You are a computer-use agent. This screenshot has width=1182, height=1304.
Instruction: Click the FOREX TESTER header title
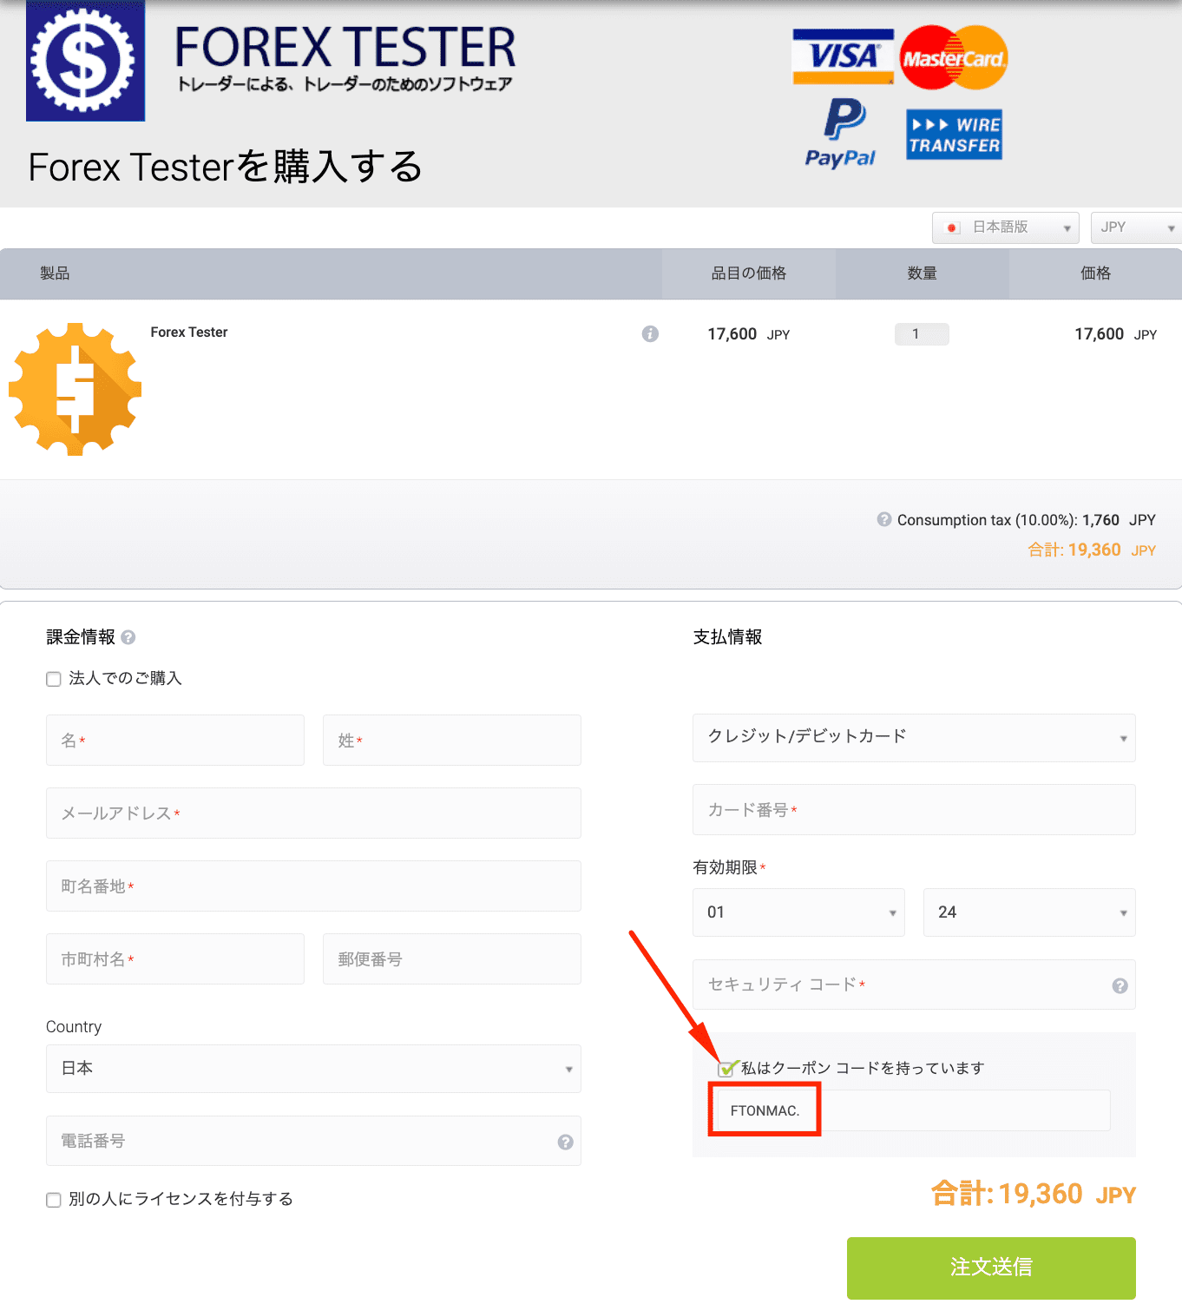click(345, 48)
